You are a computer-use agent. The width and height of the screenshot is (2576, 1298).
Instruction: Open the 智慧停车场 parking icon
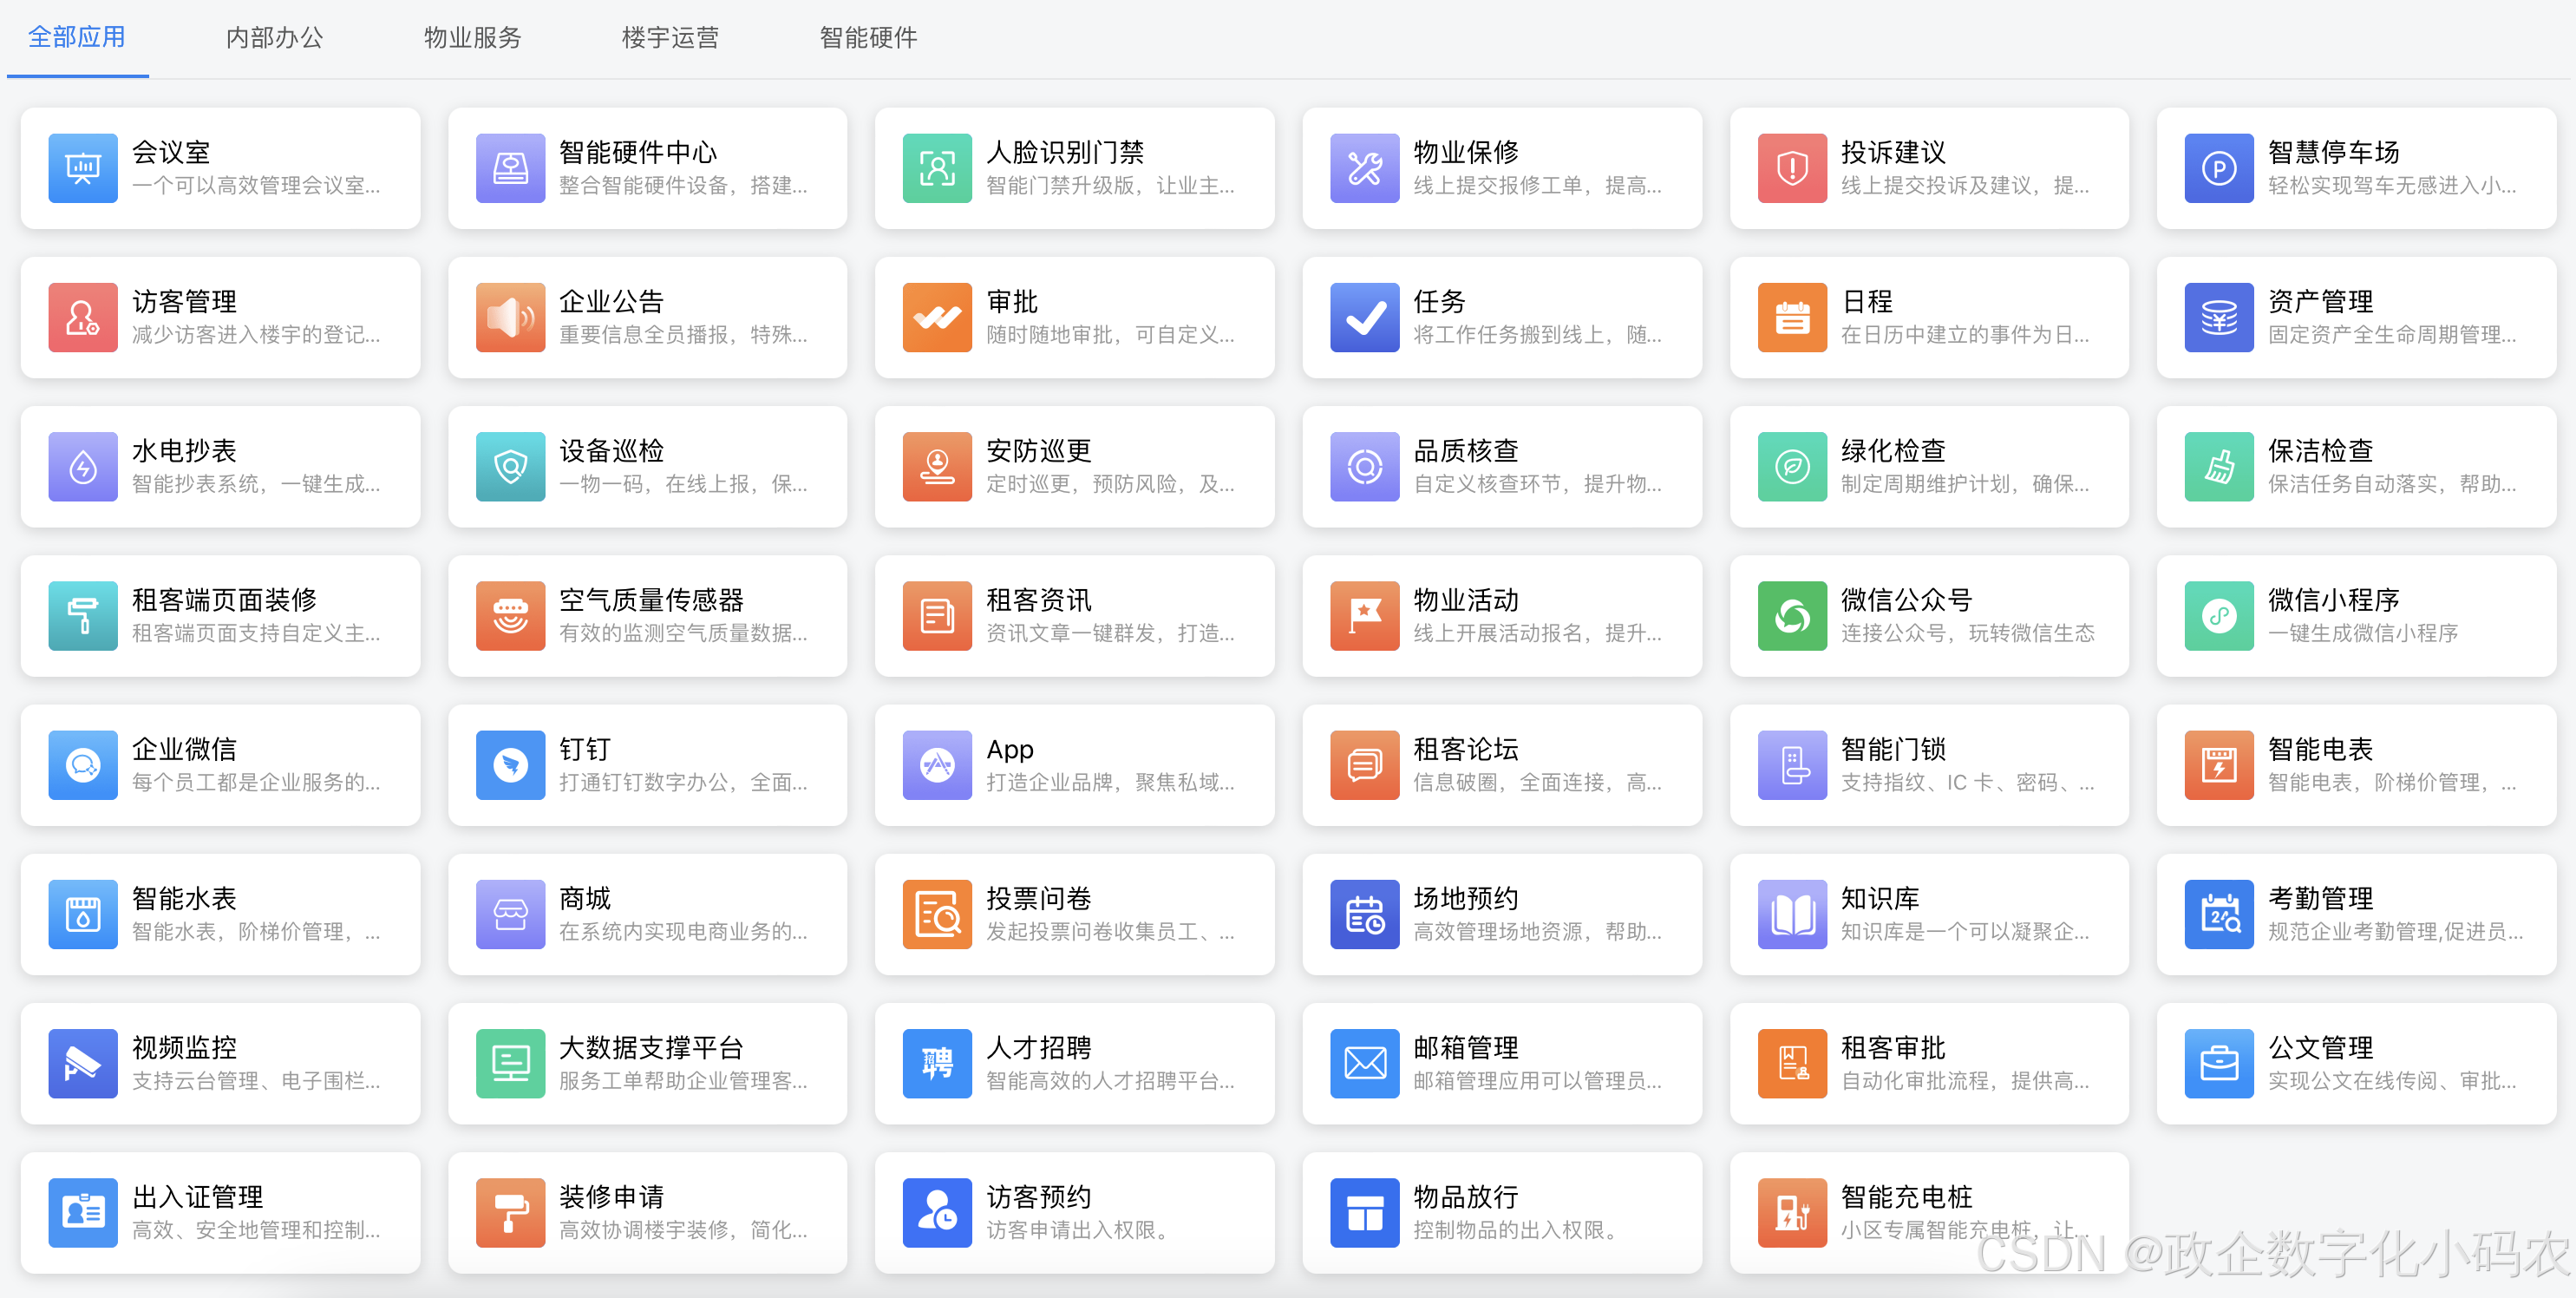click(x=2218, y=168)
